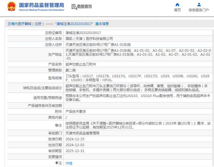Click the 产品技术要求 attachment value
The image size is (214, 167).
76,111
